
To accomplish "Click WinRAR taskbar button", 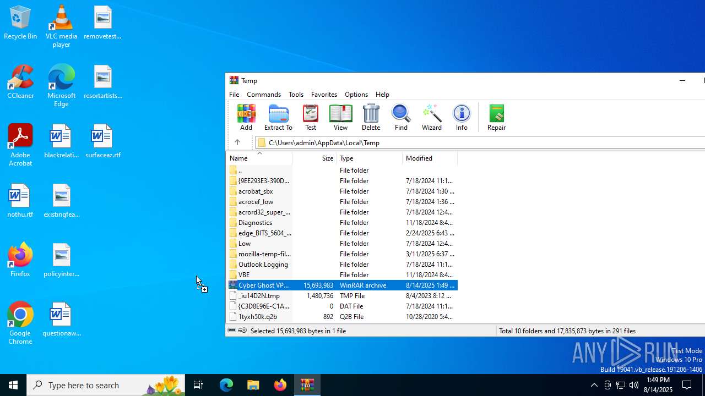I will click(x=307, y=385).
